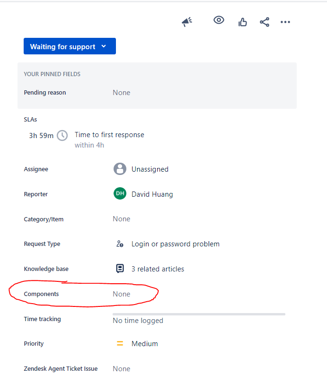
Task: Click the Assignee field label
Action: (x=36, y=169)
